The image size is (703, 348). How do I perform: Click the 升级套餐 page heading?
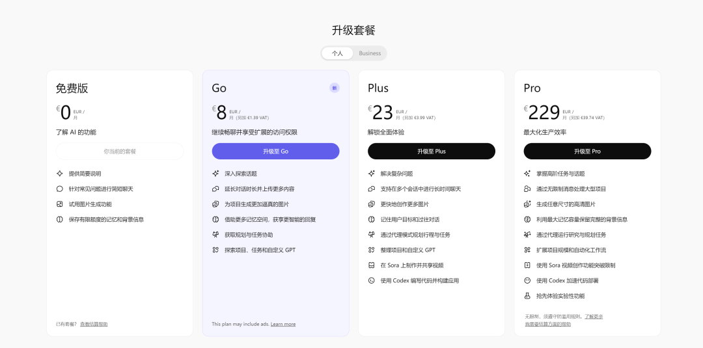353,31
